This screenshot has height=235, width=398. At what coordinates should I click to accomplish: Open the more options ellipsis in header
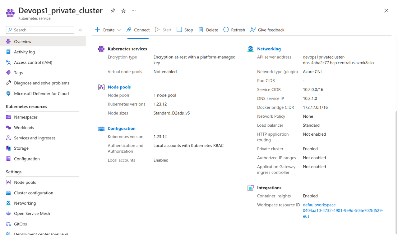point(134,11)
